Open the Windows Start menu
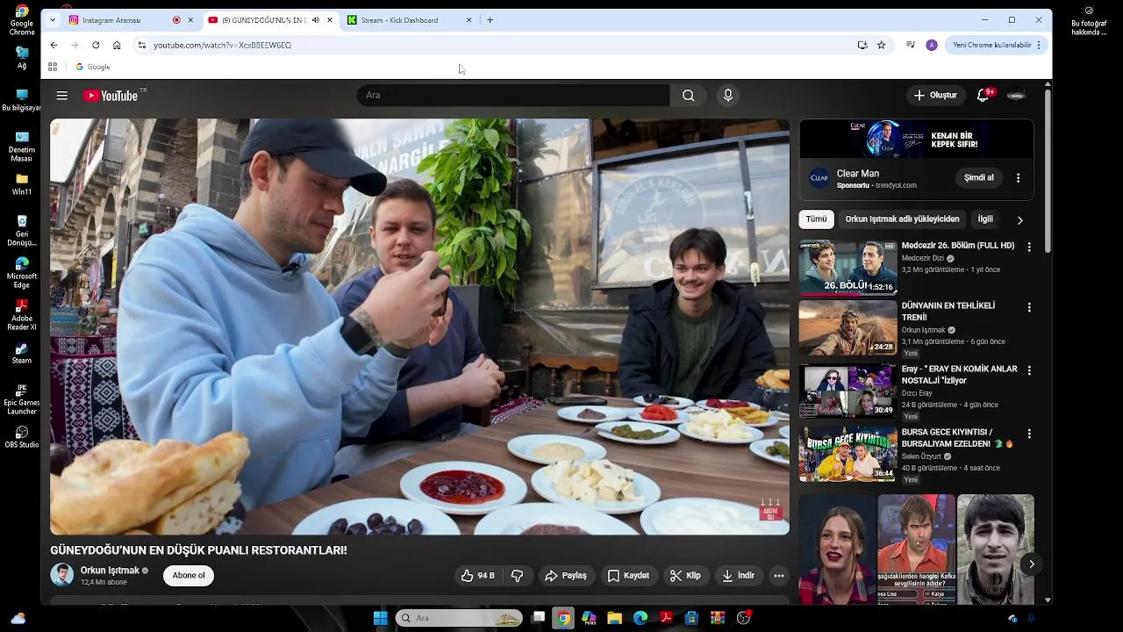This screenshot has width=1123, height=632. coord(380,618)
